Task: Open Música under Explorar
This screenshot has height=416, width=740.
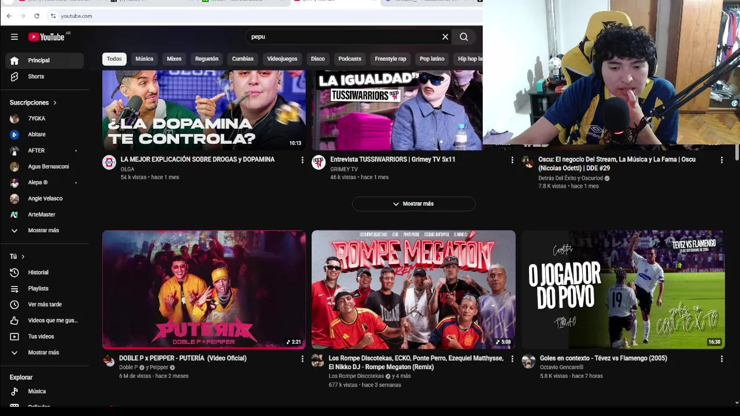Action: [x=45, y=392]
